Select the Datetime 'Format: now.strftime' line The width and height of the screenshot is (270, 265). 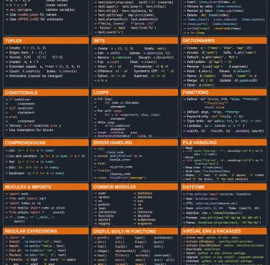point(222,218)
